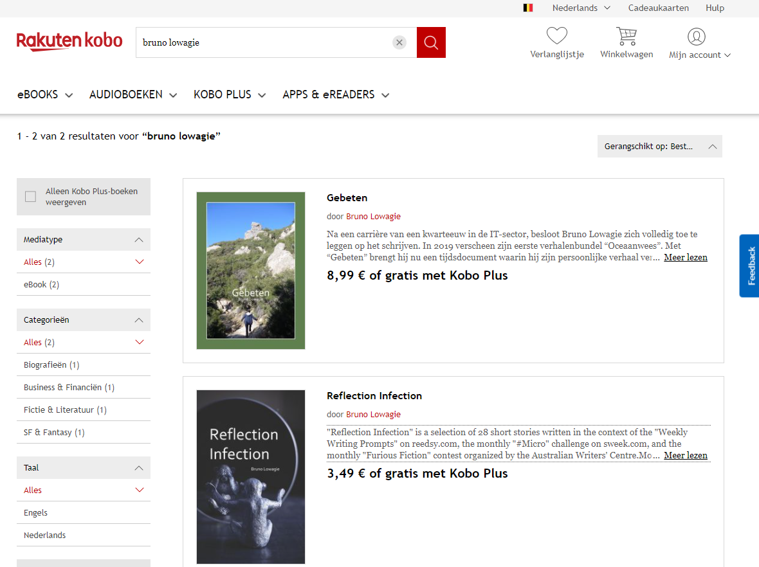Open the Reflection Infection book cover
This screenshot has width=759, height=567.
pyautogui.click(x=251, y=476)
